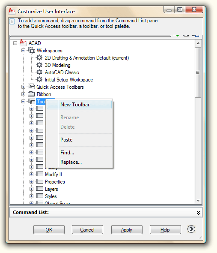Screen dimensions: 217x253
Task: Click the Cancel button
Action: 87,229
